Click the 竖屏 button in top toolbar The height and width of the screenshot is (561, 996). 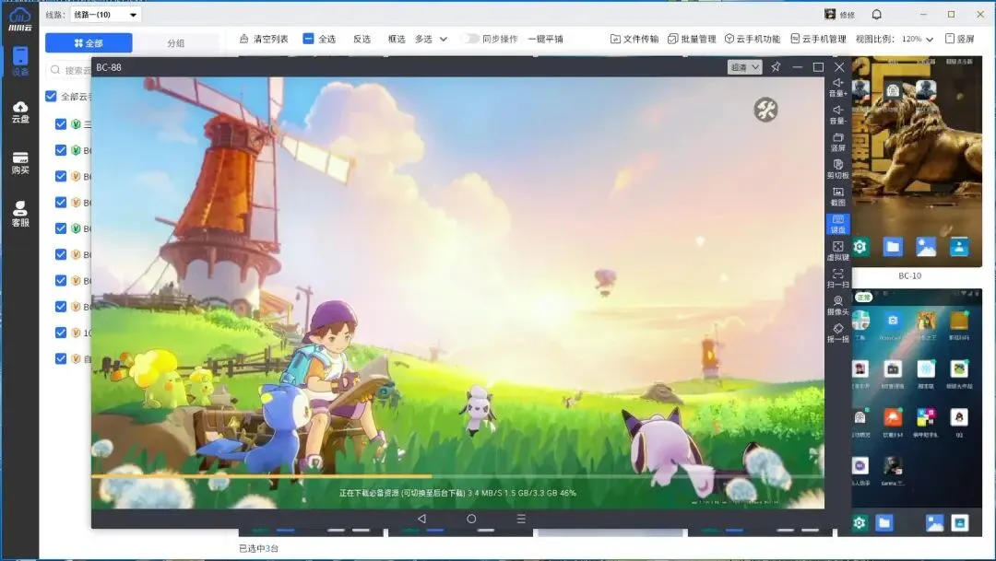960,39
